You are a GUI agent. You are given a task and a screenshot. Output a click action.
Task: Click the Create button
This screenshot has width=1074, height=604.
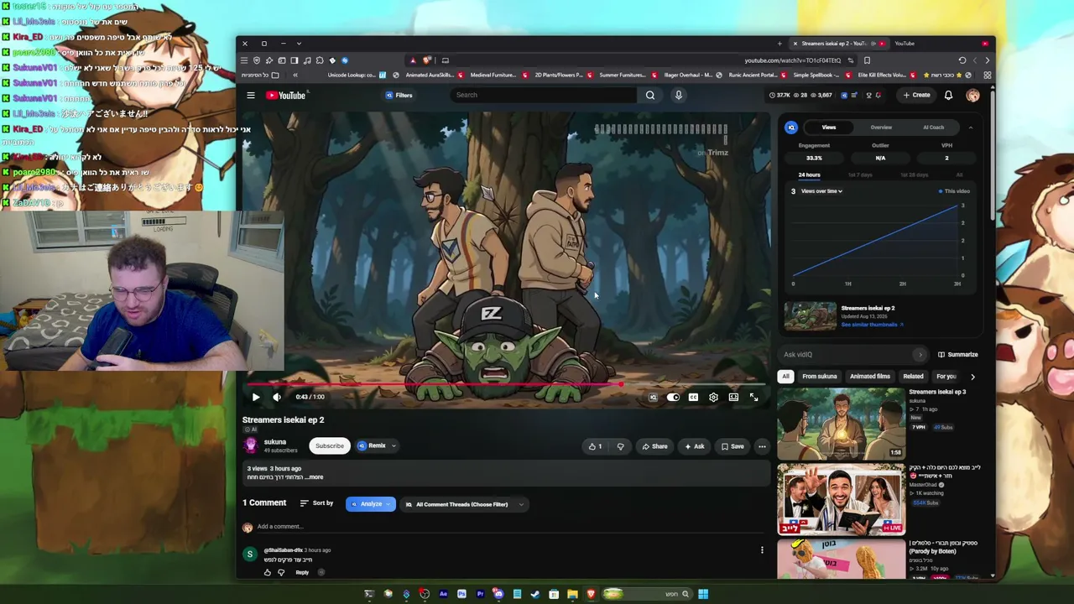[x=916, y=96]
